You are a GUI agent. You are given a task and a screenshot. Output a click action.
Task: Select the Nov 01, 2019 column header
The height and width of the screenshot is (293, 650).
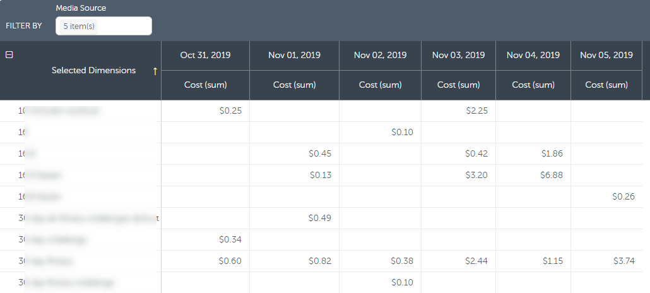(294, 56)
